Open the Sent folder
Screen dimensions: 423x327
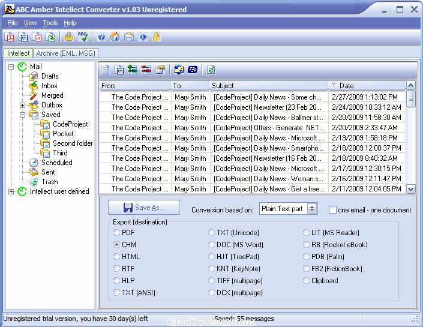48,172
